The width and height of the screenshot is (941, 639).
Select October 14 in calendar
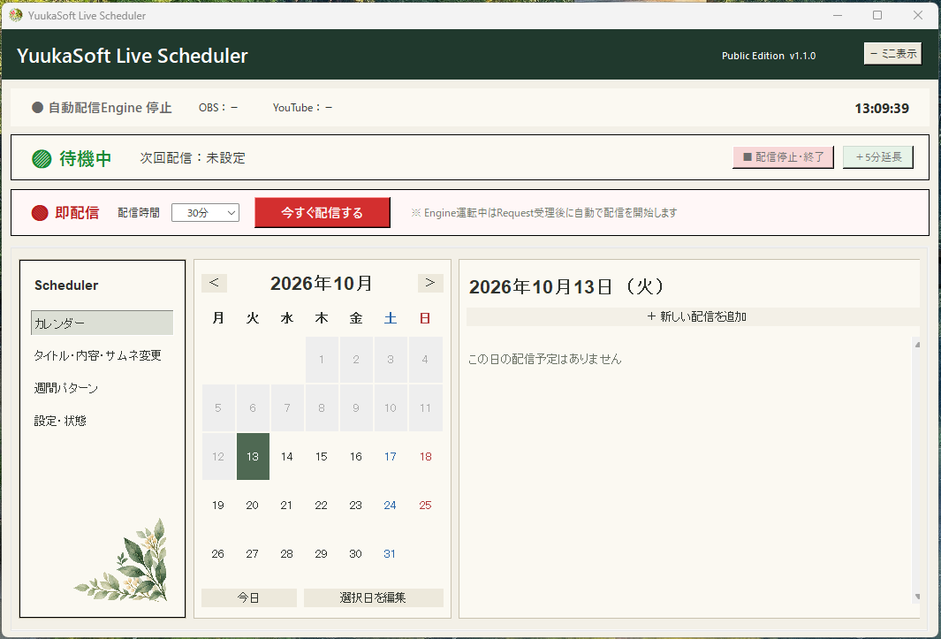[x=287, y=456]
